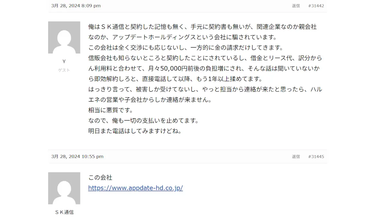Click the line 相当に悪質です。
This screenshot has width=386, height=217.
(111, 110)
